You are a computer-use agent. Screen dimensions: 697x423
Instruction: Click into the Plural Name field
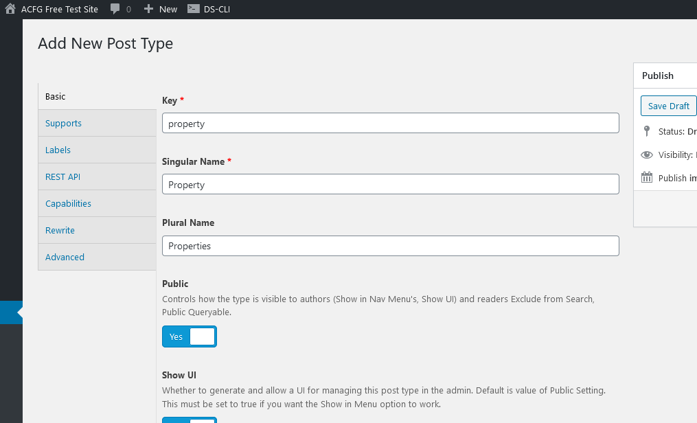click(390, 246)
